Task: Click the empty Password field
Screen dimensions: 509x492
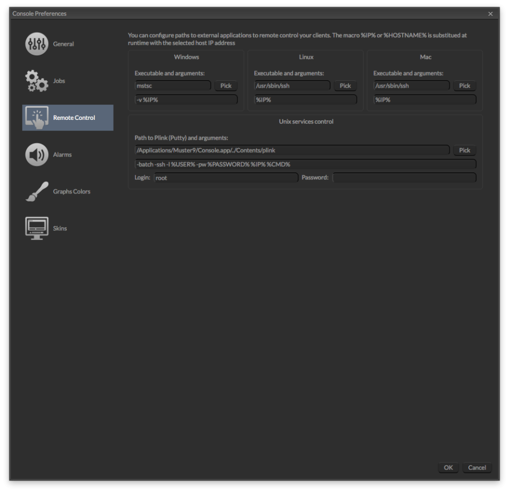Action: (x=405, y=177)
